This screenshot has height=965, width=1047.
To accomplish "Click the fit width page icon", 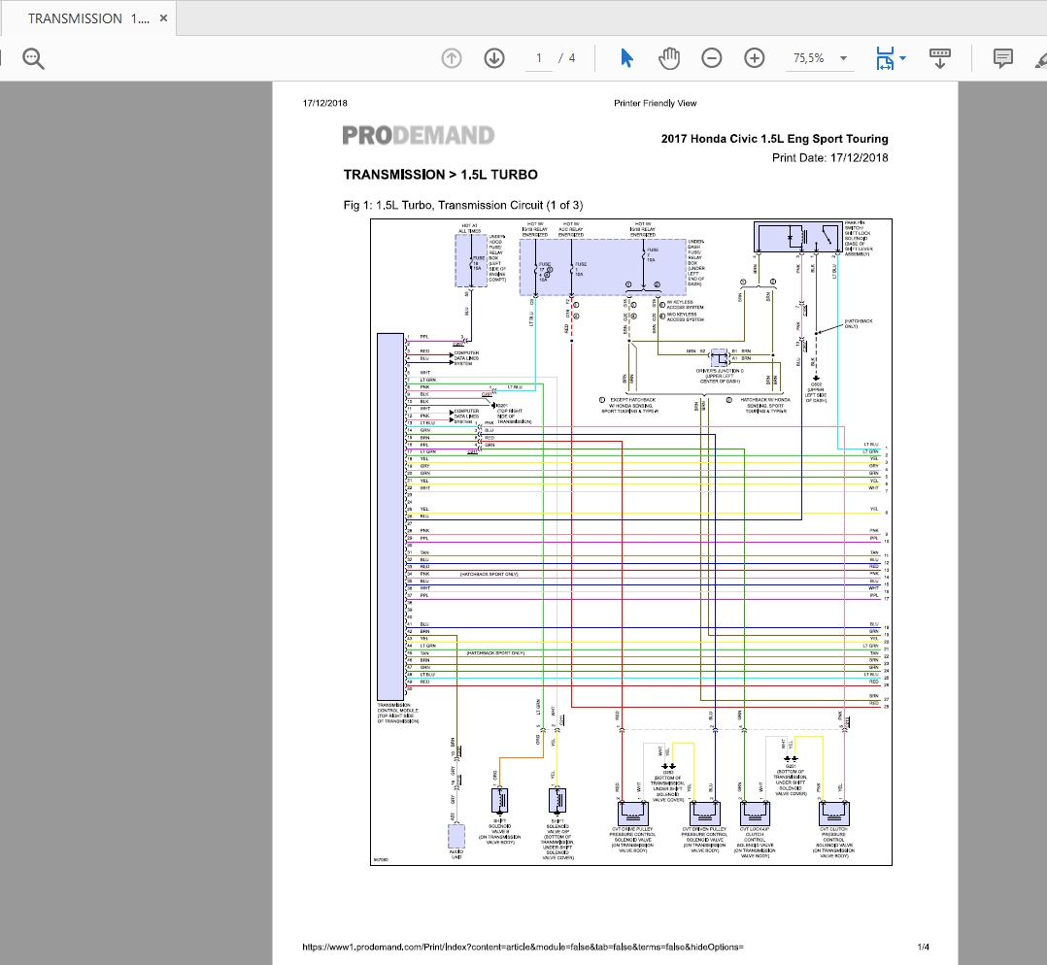I will (885, 58).
